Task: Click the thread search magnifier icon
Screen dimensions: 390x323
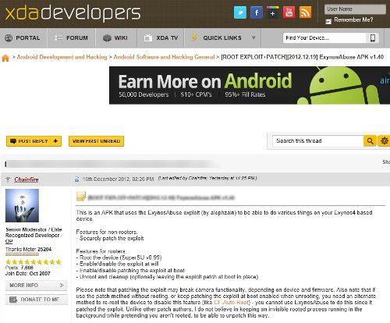Action: 370,141
